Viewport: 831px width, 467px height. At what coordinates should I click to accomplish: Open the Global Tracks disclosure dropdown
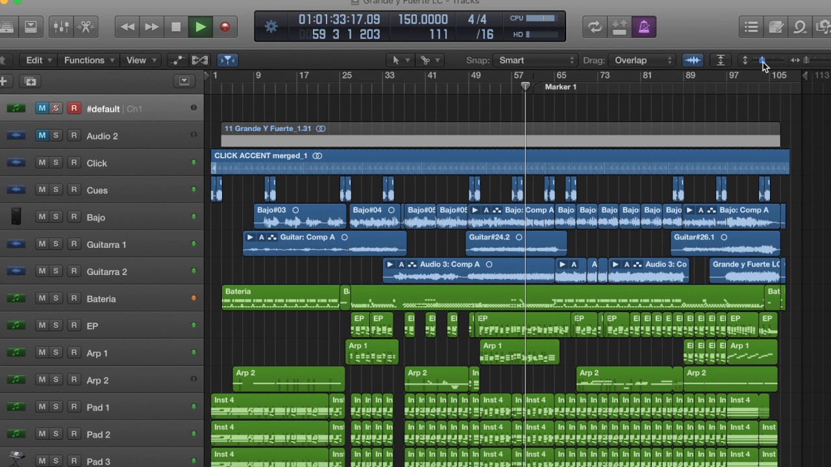point(184,82)
